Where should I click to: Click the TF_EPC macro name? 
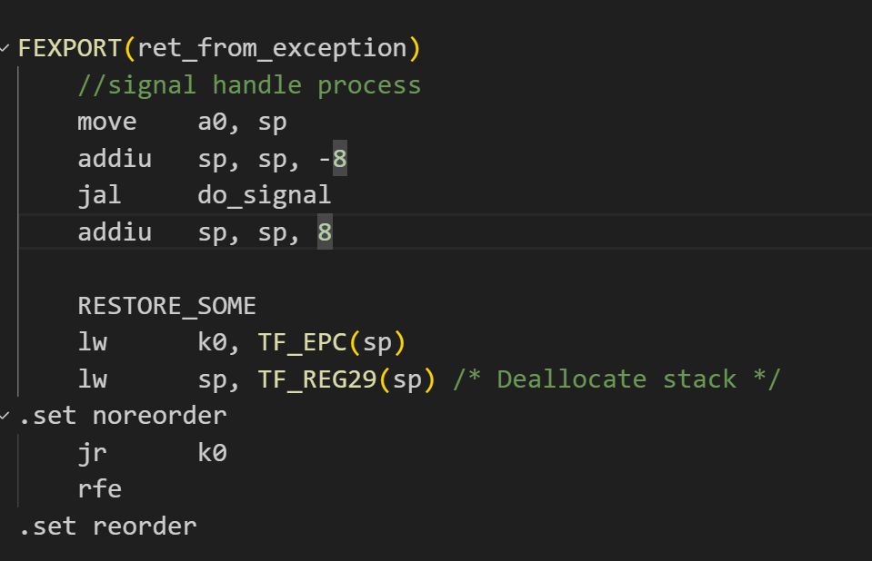[x=303, y=343]
